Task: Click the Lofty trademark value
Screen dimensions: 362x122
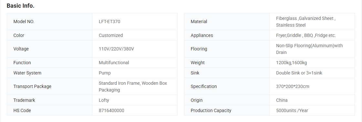Action: click(104, 100)
